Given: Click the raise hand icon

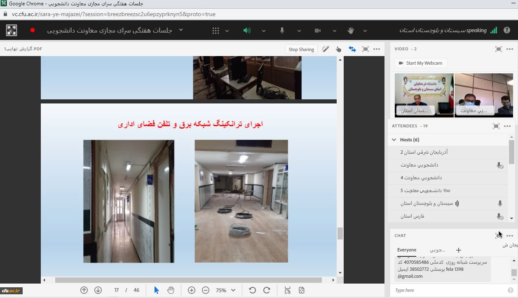Looking at the screenshot, I should pyautogui.click(x=351, y=31).
